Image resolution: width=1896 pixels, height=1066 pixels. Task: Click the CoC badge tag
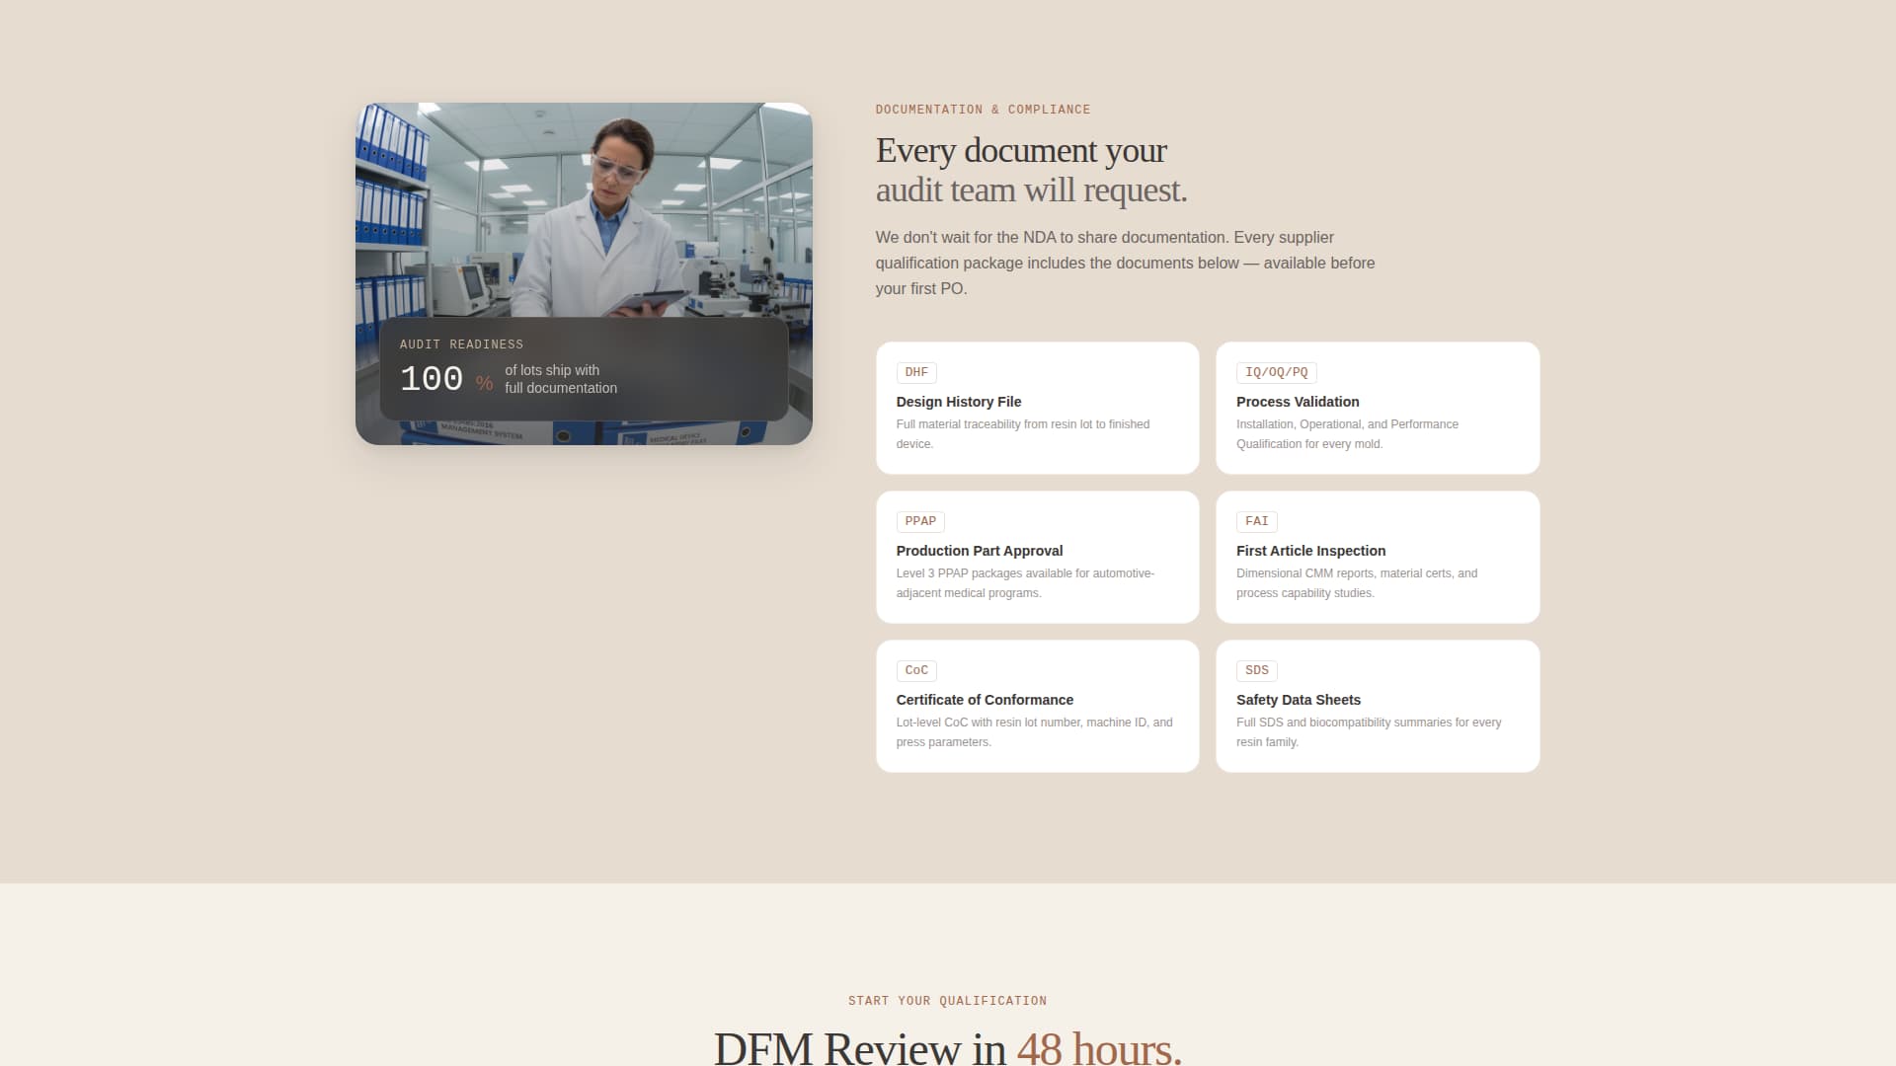915,670
